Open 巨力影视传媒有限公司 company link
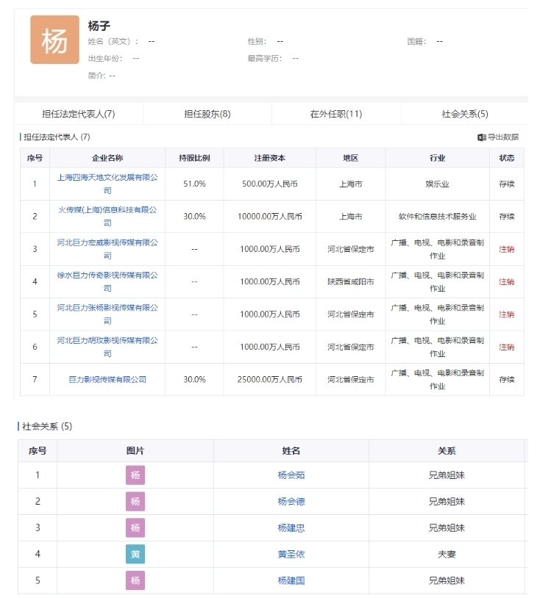537x598 pixels. tap(107, 380)
